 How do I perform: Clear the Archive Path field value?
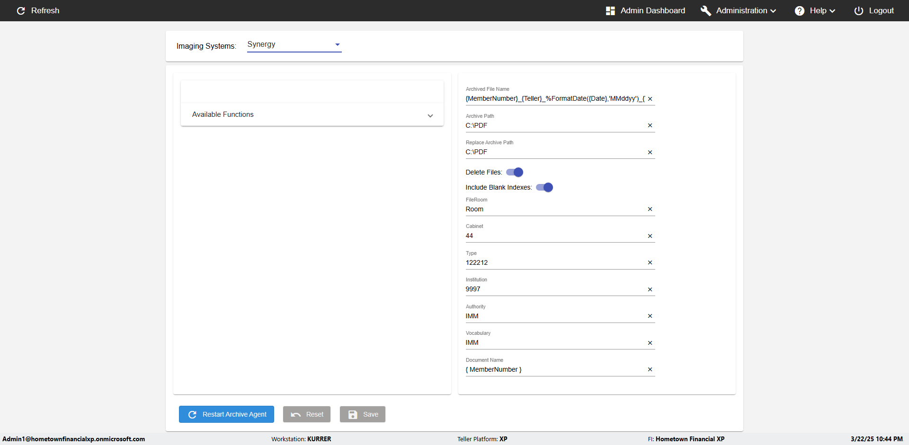tap(650, 125)
